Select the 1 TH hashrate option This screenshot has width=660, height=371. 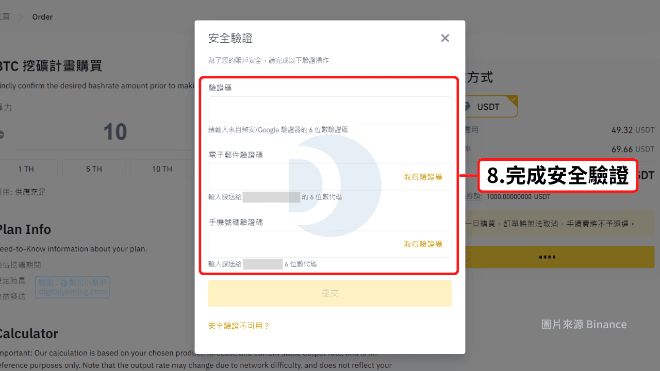(26, 168)
